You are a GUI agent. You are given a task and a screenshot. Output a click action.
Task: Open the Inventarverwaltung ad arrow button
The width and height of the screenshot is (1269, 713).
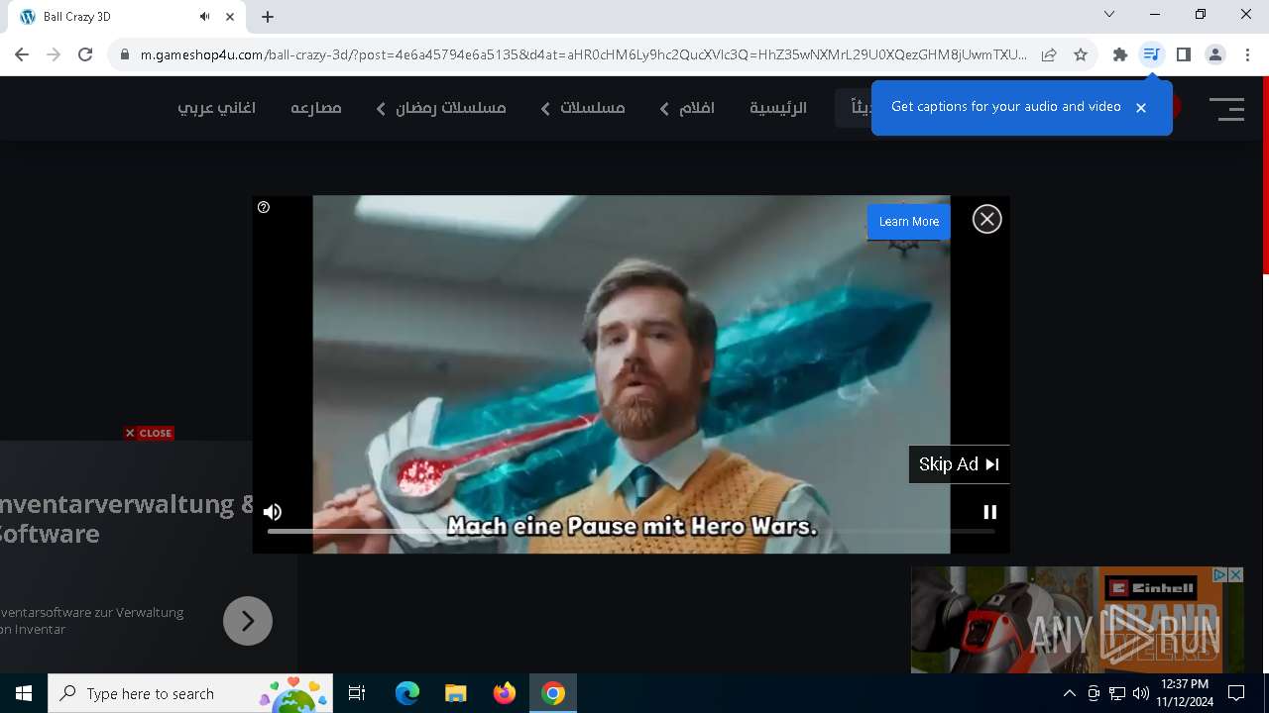(248, 621)
